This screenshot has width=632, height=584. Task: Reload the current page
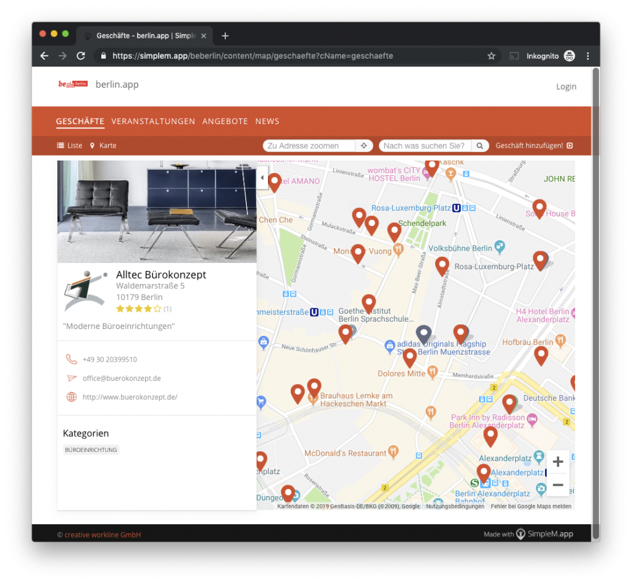click(81, 56)
